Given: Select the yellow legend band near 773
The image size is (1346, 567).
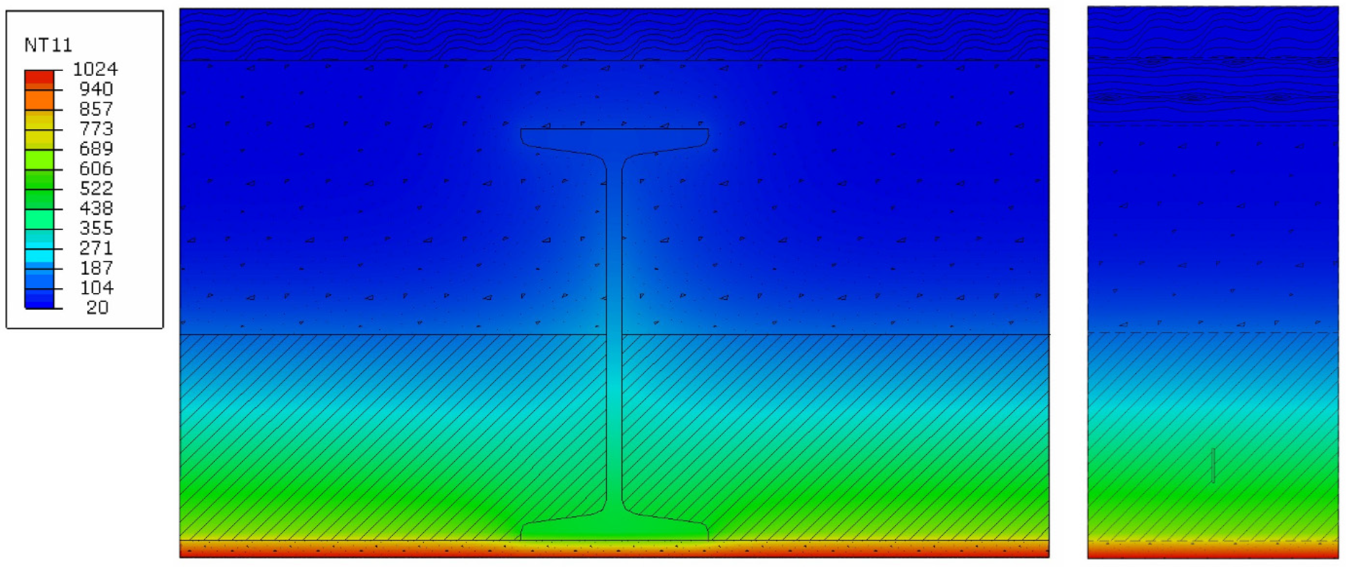Looking at the screenshot, I should click(x=39, y=137).
